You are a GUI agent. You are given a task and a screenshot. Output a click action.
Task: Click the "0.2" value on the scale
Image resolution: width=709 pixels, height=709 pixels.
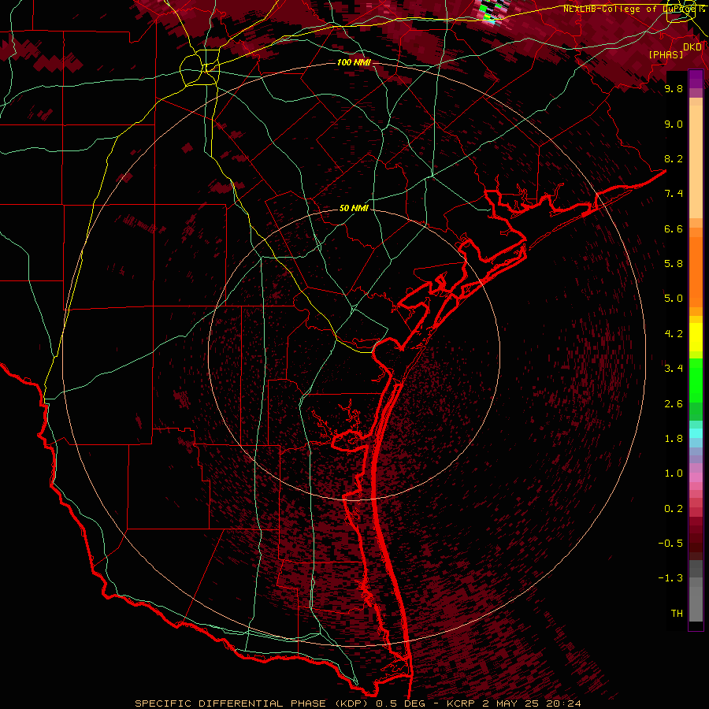pyautogui.click(x=674, y=509)
